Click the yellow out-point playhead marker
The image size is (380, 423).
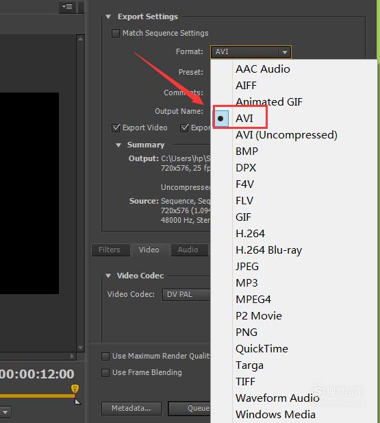click(x=75, y=389)
